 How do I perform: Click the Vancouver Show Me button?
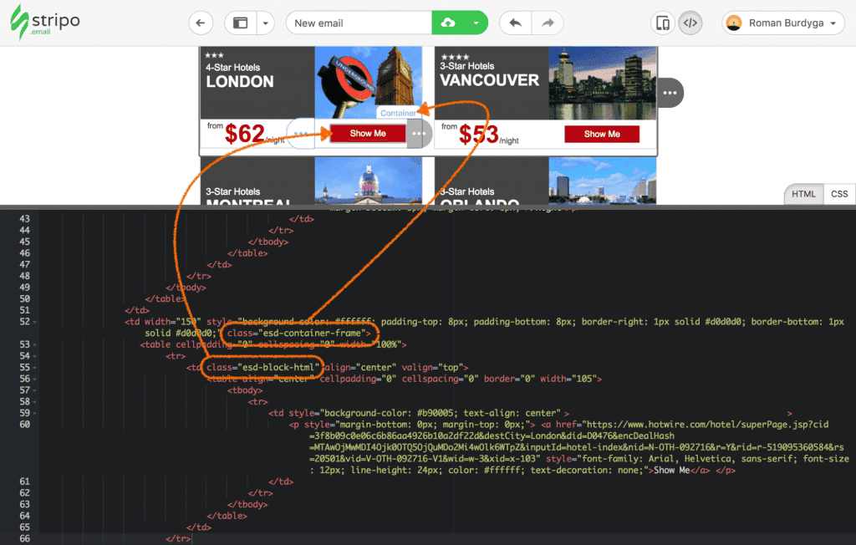pos(602,134)
